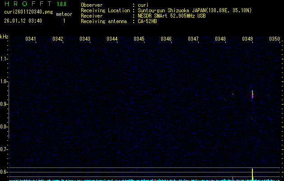Image resolution: width=284 pixels, height=181 pixels.
Task: Click the 0350 time marker
Action: (x=275, y=39)
